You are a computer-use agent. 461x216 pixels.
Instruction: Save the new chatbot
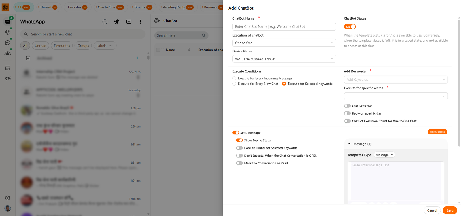tap(449, 211)
